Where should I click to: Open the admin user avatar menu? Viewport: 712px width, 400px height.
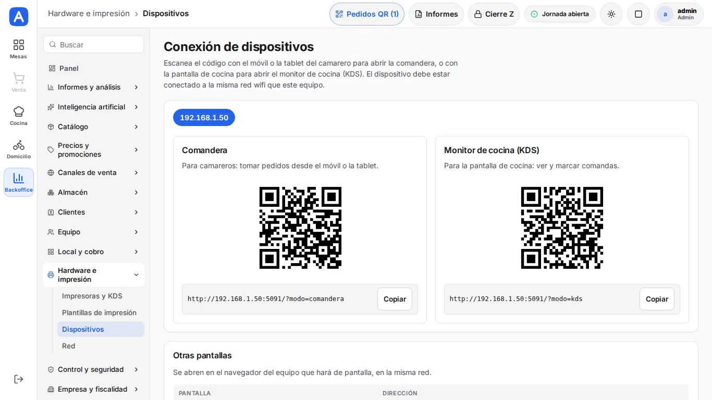pos(679,14)
